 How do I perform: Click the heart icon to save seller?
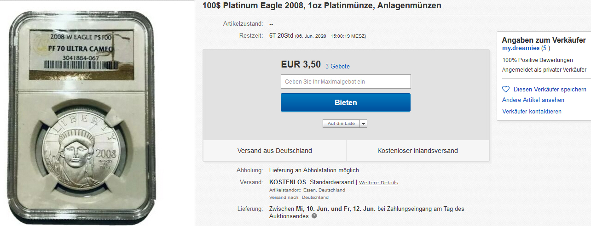[506, 89]
